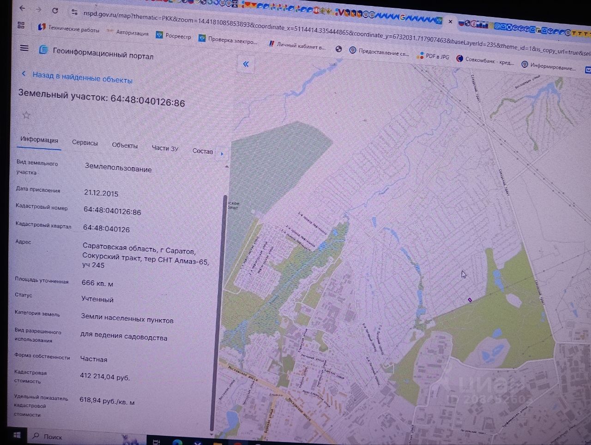Open the Информирование bookmark
Image resolution: width=591 pixels, height=445 pixels.
point(549,66)
